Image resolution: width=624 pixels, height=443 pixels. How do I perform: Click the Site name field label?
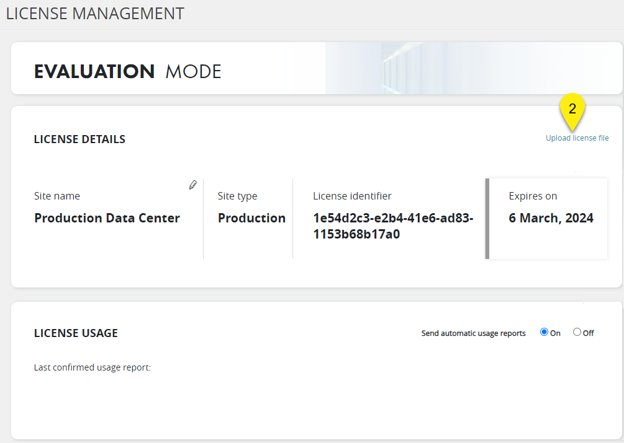click(x=57, y=196)
